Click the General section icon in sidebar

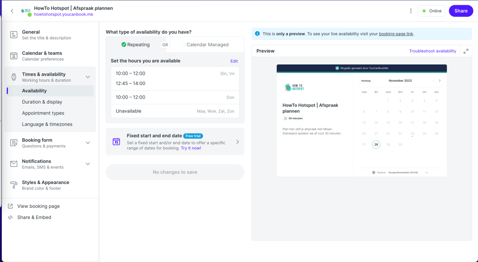[x=14, y=35]
